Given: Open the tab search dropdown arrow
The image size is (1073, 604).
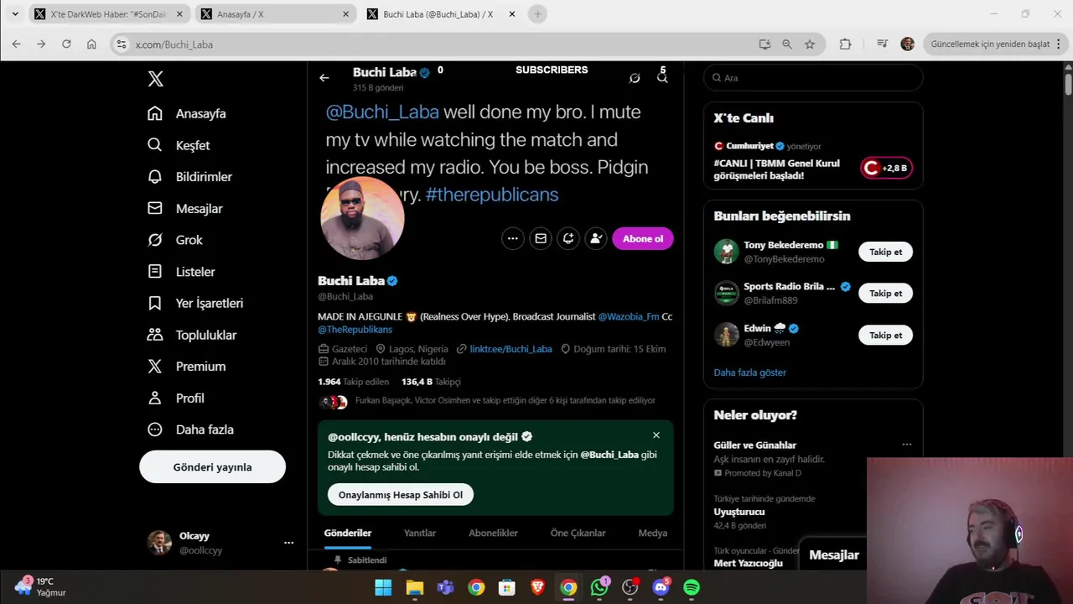Looking at the screenshot, I should 14,14.
